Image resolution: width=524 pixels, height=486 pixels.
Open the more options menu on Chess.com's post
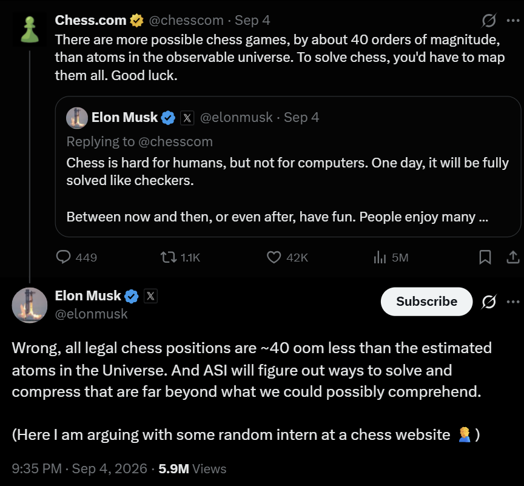pyautogui.click(x=513, y=21)
